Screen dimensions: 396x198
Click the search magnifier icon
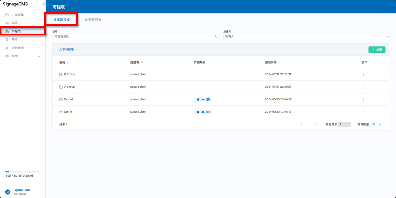[x=217, y=36]
